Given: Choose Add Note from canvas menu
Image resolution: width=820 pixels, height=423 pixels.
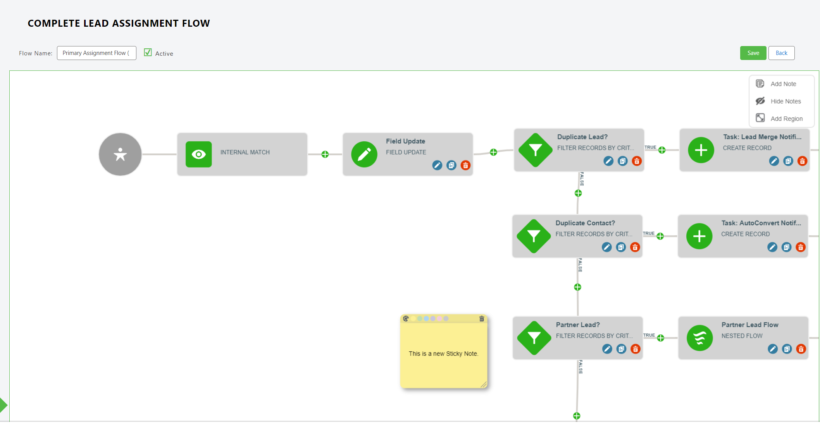Looking at the screenshot, I should tap(776, 84).
